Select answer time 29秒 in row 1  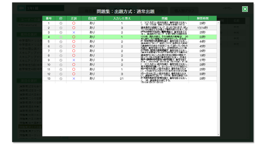[202, 23]
